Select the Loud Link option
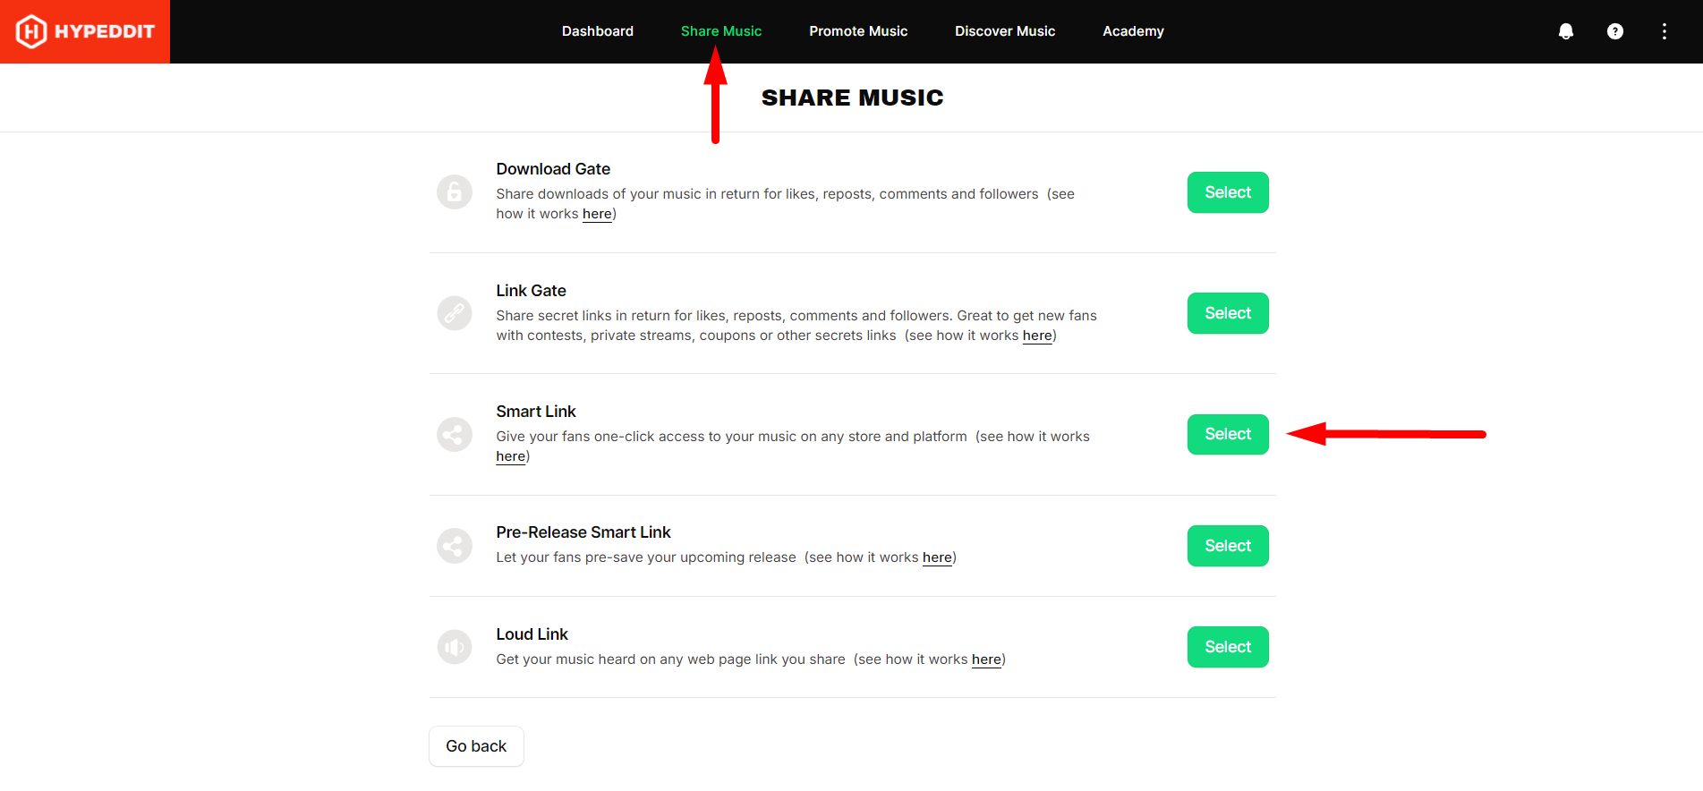1703x791 pixels. tap(1228, 647)
